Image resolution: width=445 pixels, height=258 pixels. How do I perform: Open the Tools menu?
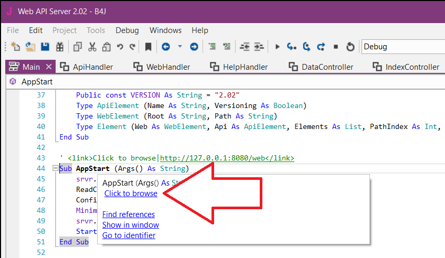(x=96, y=30)
